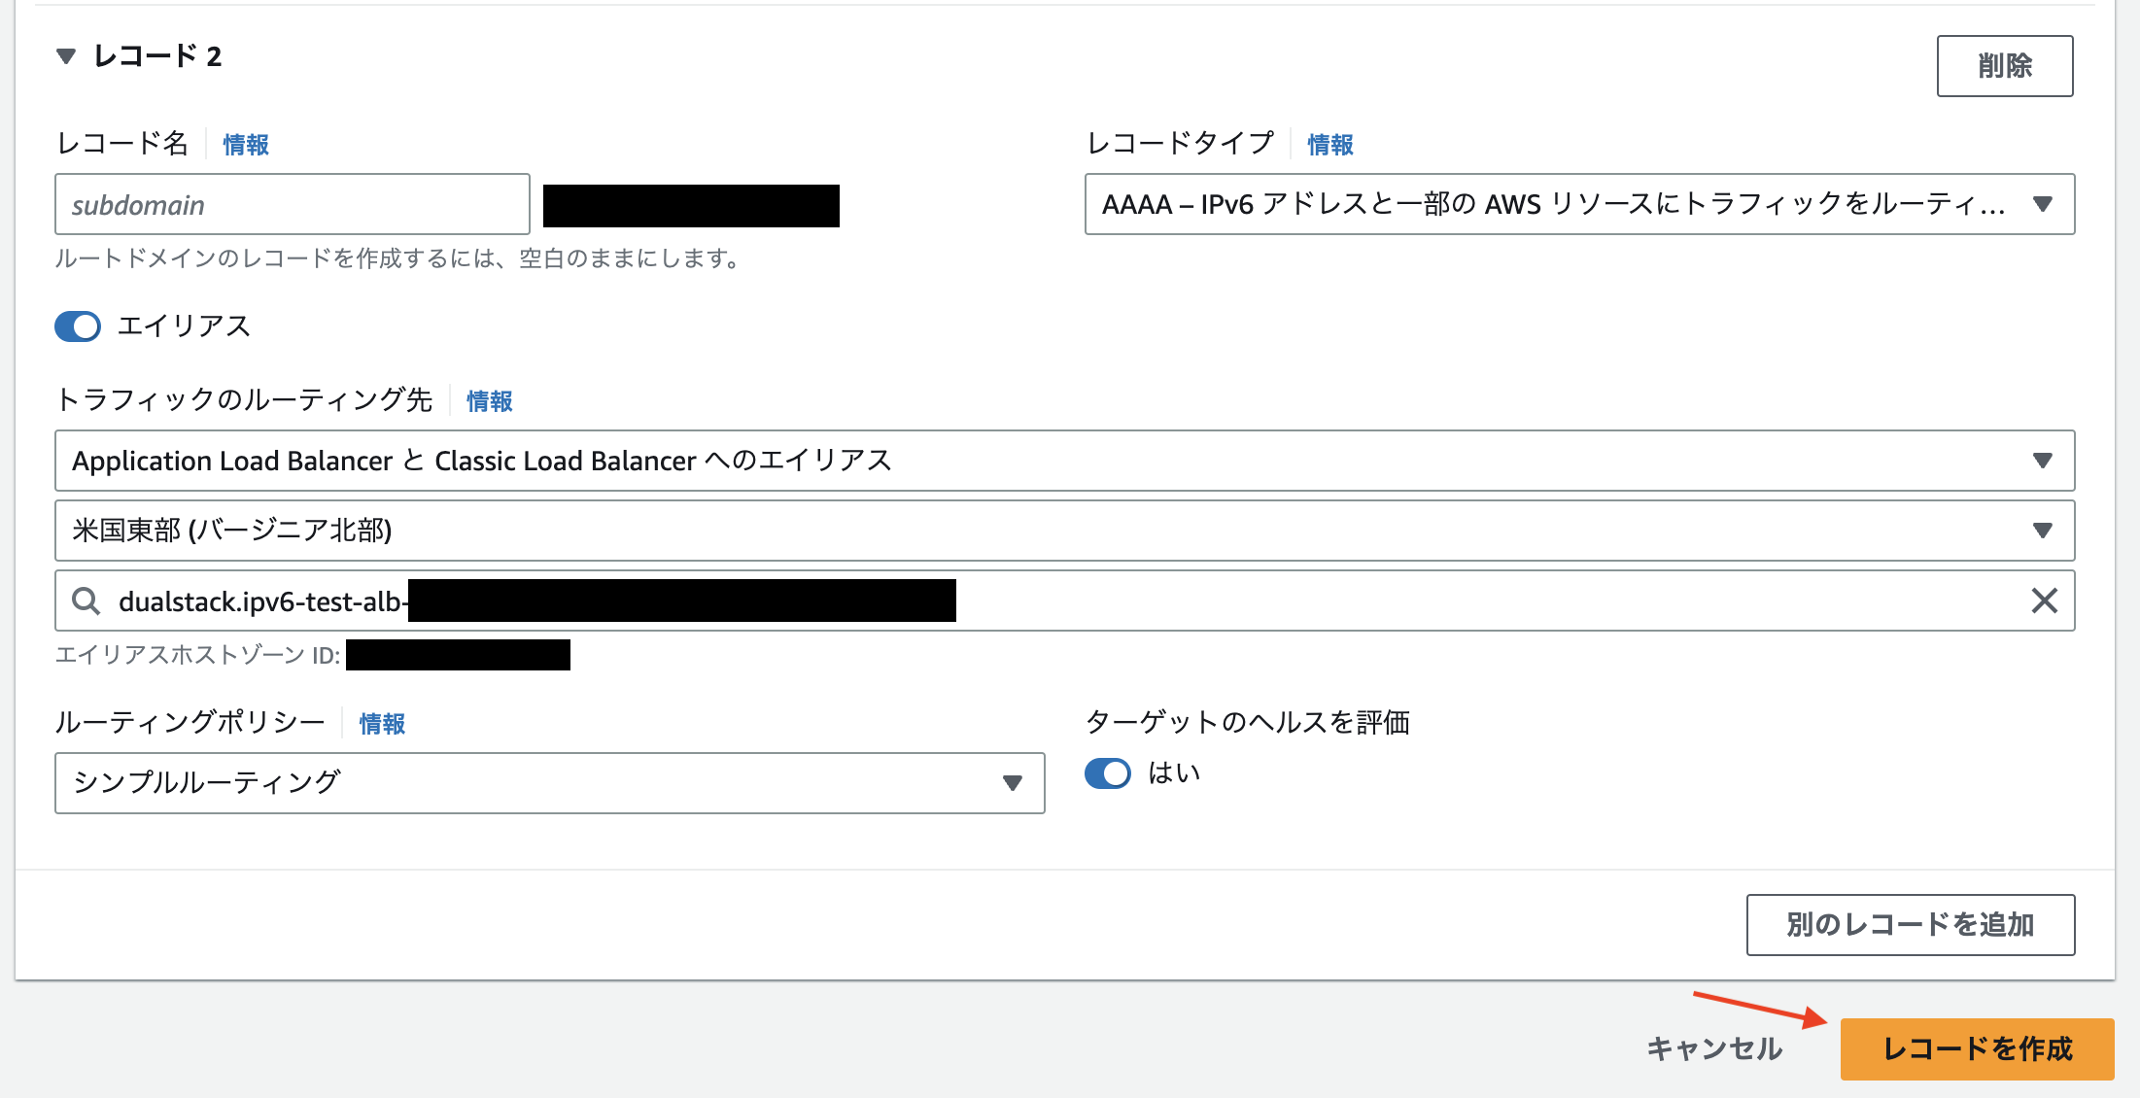Viewport: 2140px width, 1098px height.
Task: Toggle ターゲットのヘルスを評価 switch
Action: [x=1108, y=773]
